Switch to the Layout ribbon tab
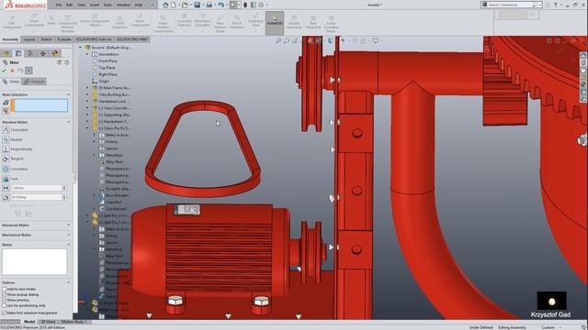Image resolution: width=588 pixels, height=330 pixels. (x=29, y=39)
